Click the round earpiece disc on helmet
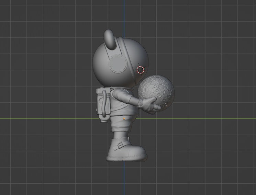This screenshot has height=195, width=256. point(118,64)
